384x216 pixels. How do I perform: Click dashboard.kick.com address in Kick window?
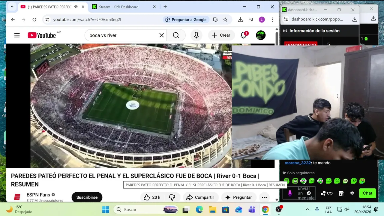tap(317, 19)
